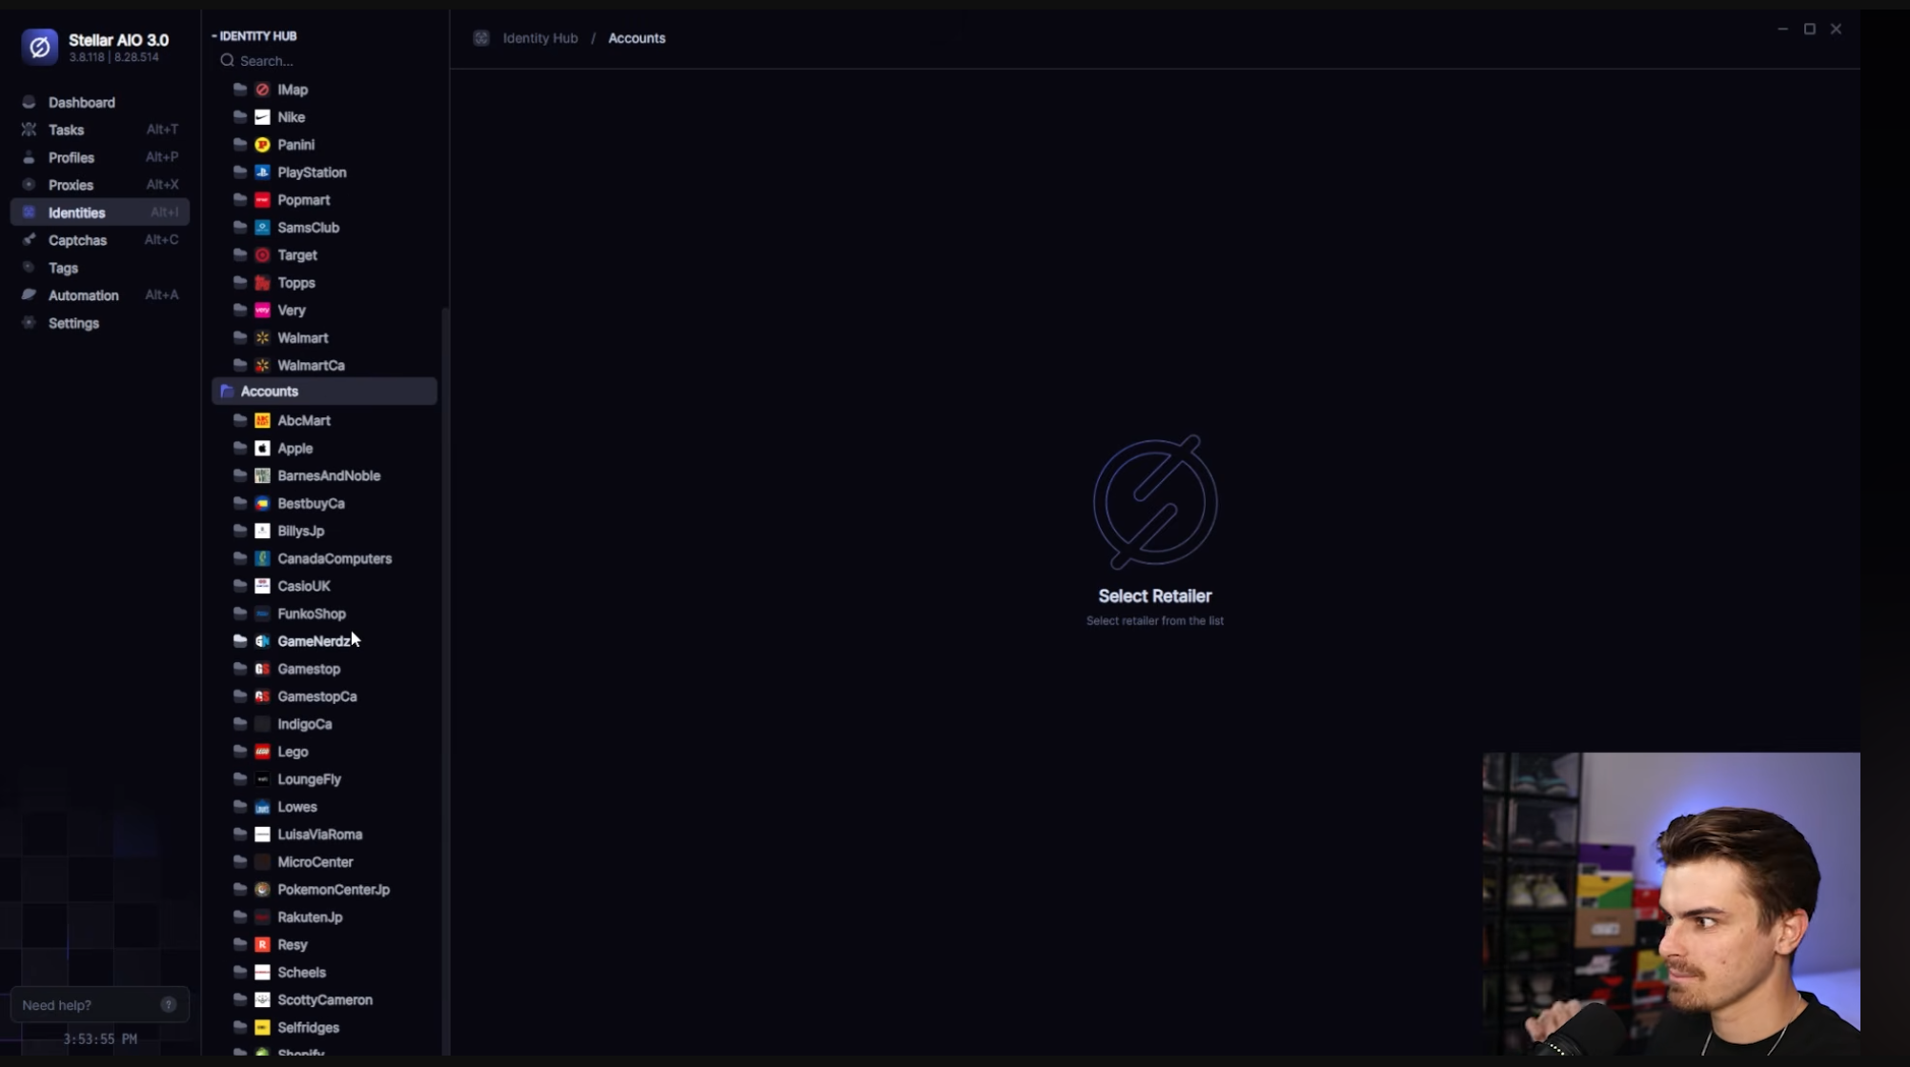The width and height of the screenshot is (1910, 1067).
Task: Click the Topps retailer icon
Action: click(262, 283)
